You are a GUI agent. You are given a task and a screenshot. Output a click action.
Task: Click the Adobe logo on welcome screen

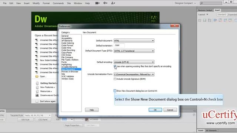tap(153, 19)
